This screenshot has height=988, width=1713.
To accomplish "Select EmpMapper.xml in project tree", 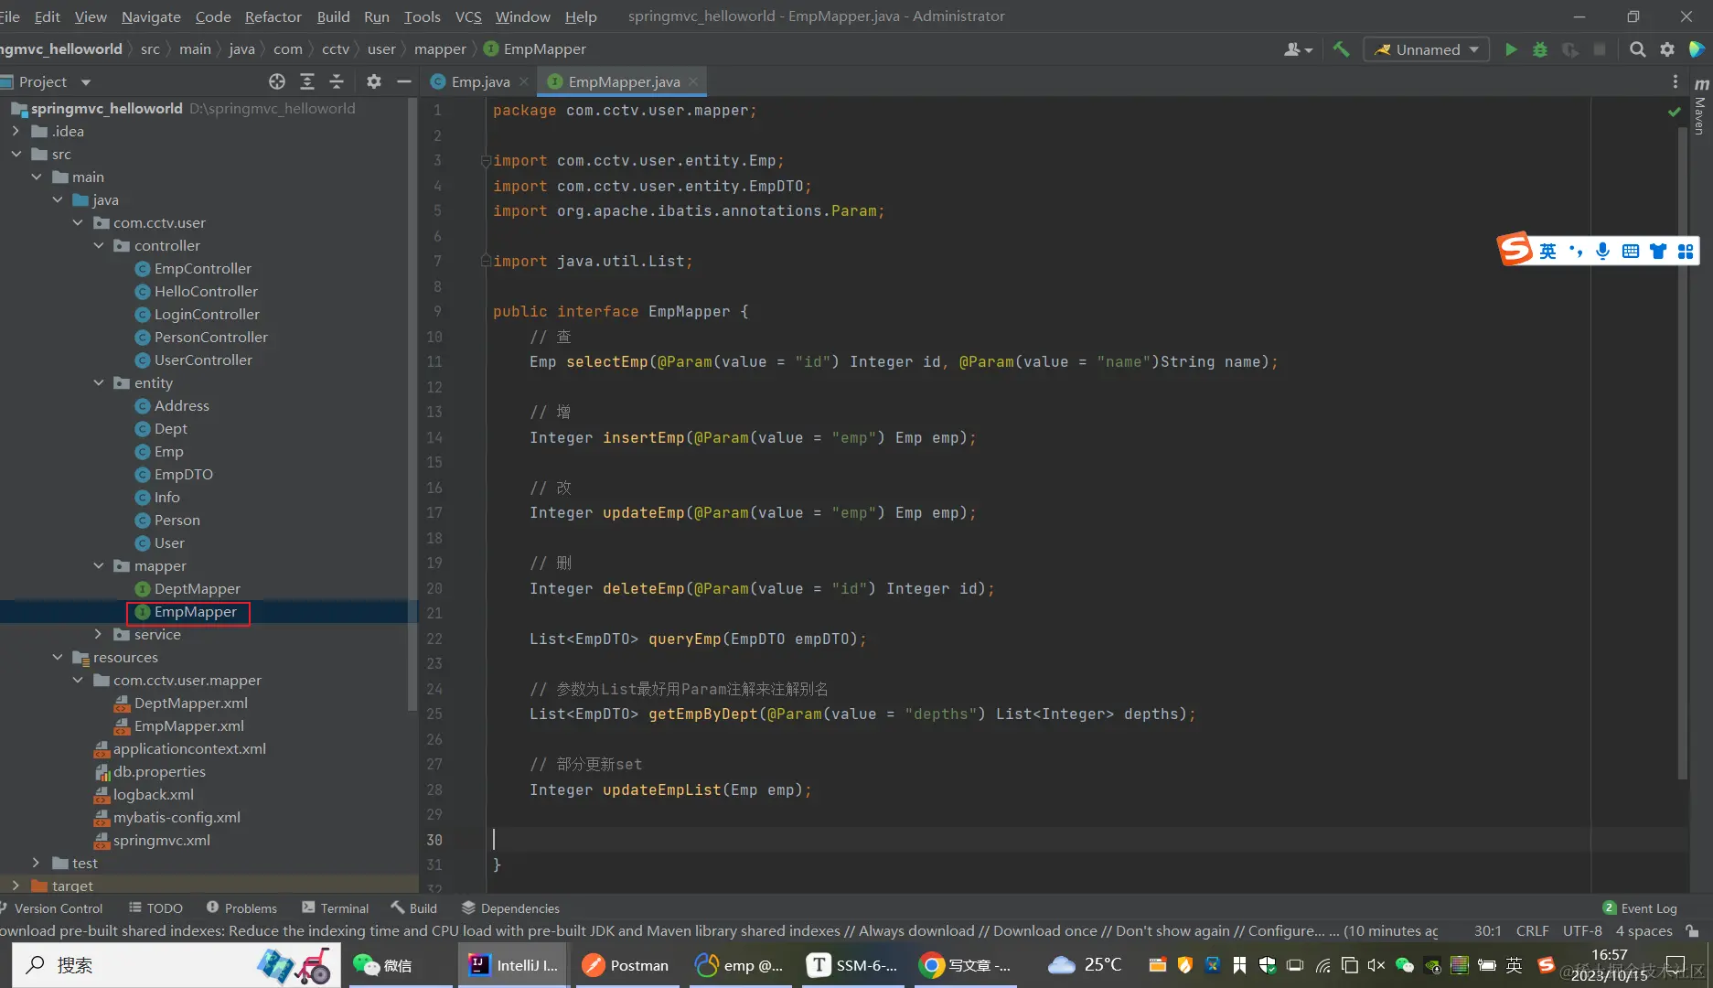I will pos(188,725).
